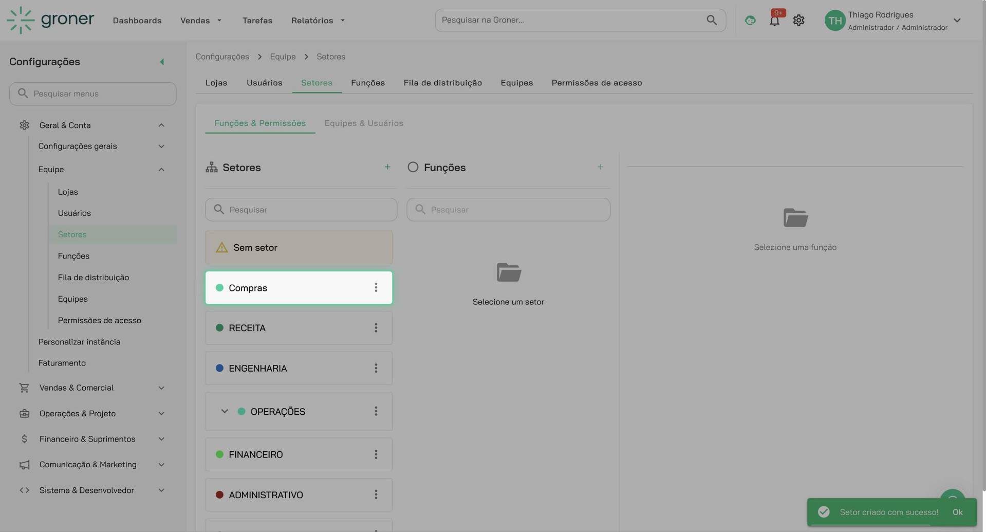Image resolution: width=986 pixels, height=532 pixels.
Task: Click the green status dot next to FINANCEIRO
Action: pyautogui.click(x=220, y=454)
